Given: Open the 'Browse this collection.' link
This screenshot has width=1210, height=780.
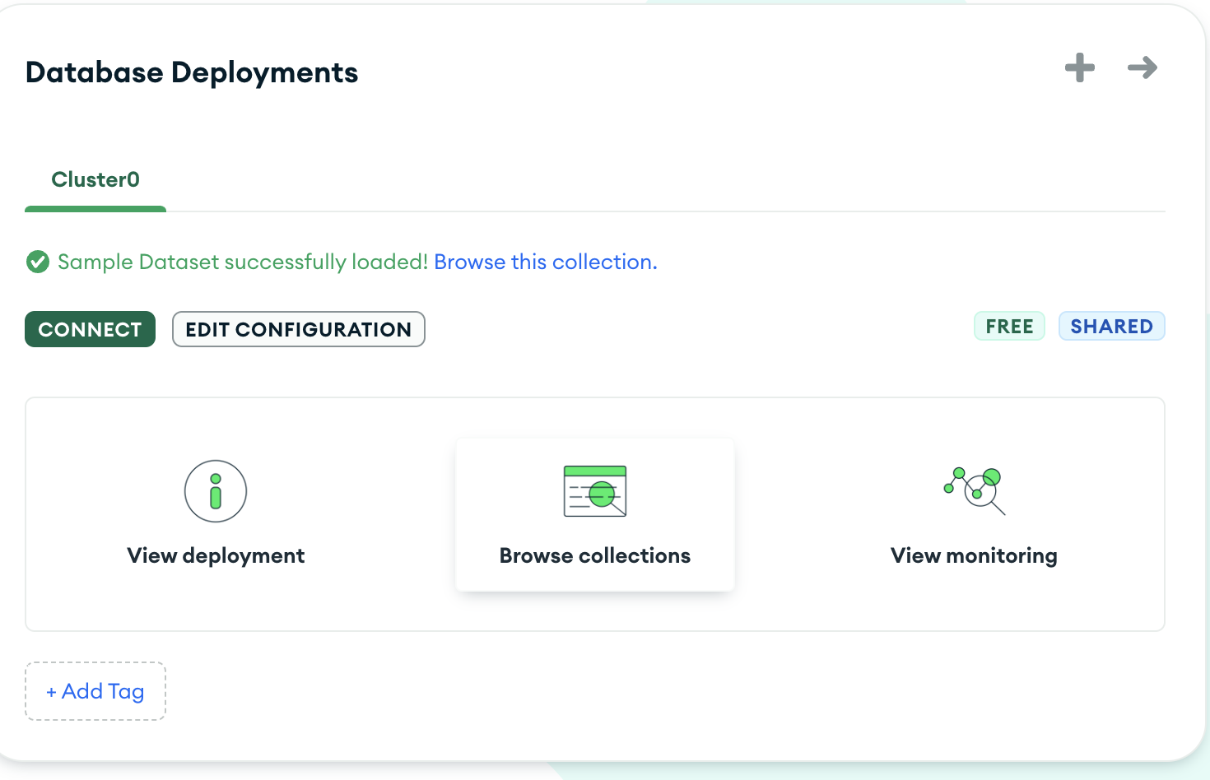Looking at the screenshot, I should (545, 262).
